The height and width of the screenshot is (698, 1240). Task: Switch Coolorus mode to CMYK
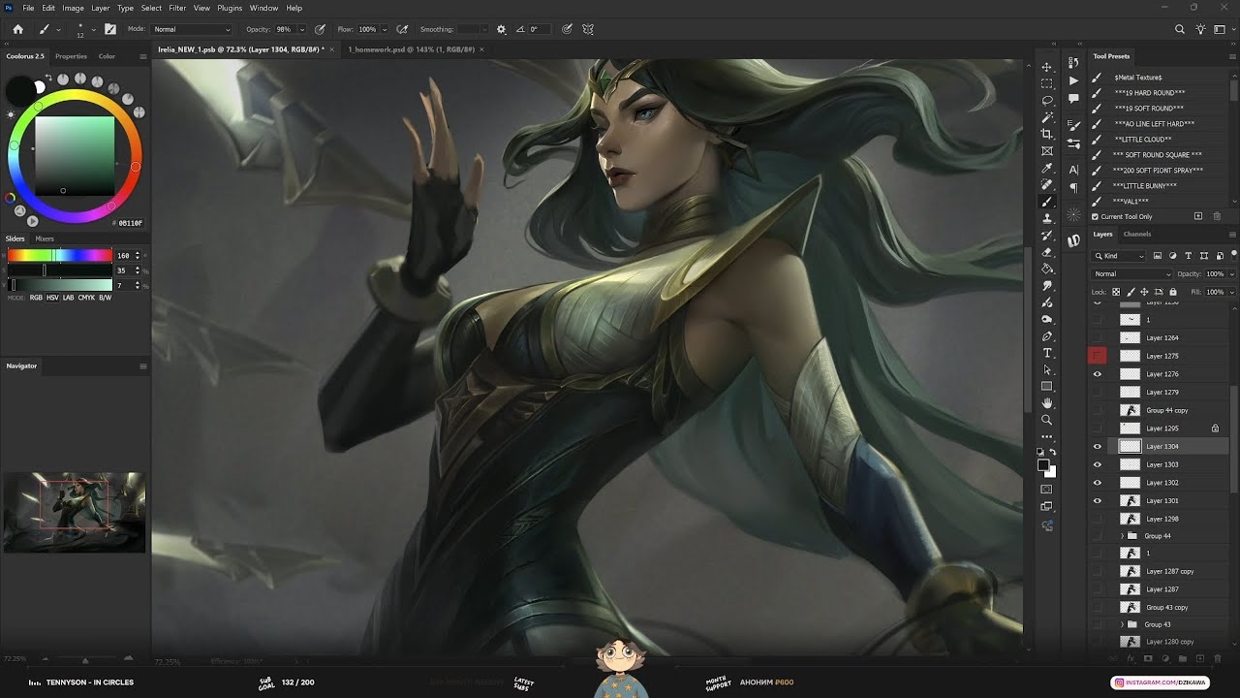[x=86, y=298]
